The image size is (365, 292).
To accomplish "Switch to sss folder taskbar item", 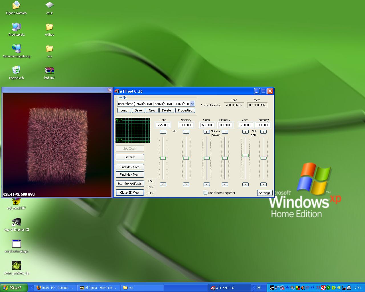I will coord(142,288).
